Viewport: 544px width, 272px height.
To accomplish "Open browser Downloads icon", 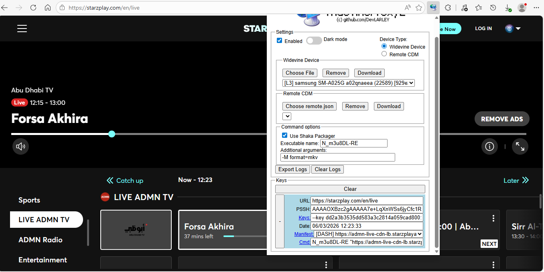I will pyautogui.click(x=507, y=8).
